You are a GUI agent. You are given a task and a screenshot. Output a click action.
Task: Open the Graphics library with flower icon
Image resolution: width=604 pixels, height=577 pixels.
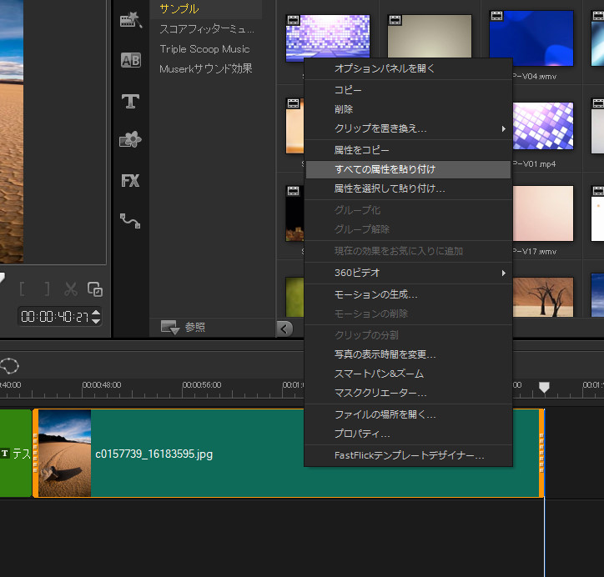(x=130, y=140)
